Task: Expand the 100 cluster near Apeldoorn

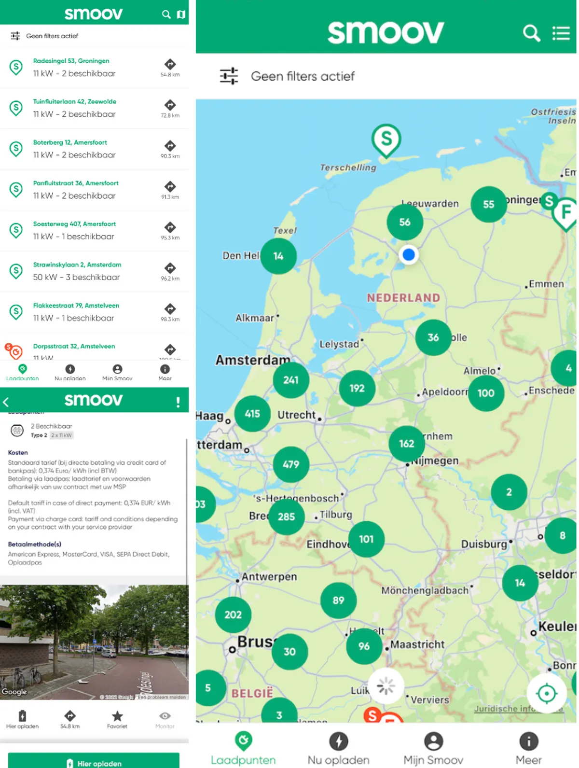Action: point(486,393)
